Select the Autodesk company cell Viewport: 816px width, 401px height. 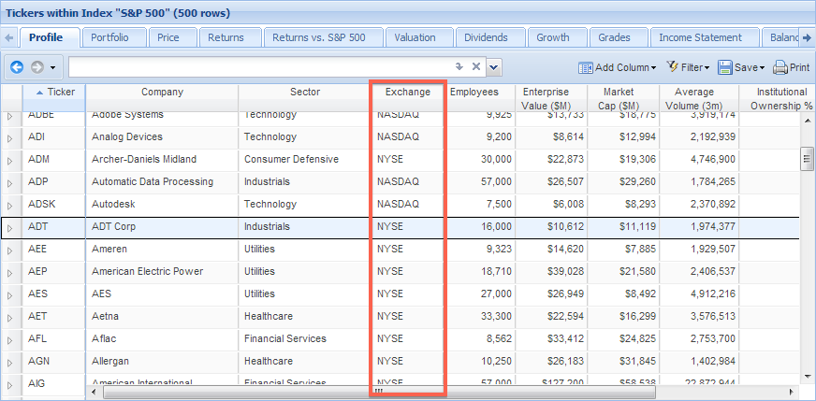[x=163, y=205]
